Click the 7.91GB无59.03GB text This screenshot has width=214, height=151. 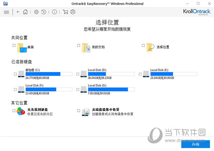99,93
